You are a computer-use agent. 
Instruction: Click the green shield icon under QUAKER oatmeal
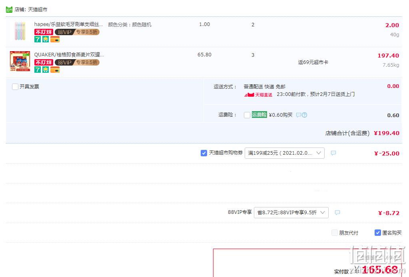(46, 70)
